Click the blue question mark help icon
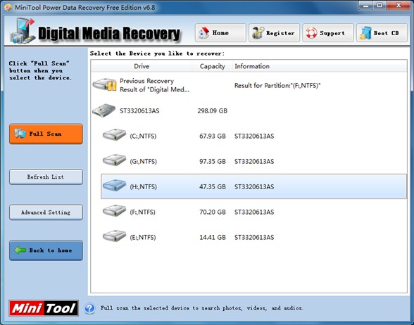Image resolution: width=414 pixels, height=325 pixels. pyautogui.click(x=90, y=308)
